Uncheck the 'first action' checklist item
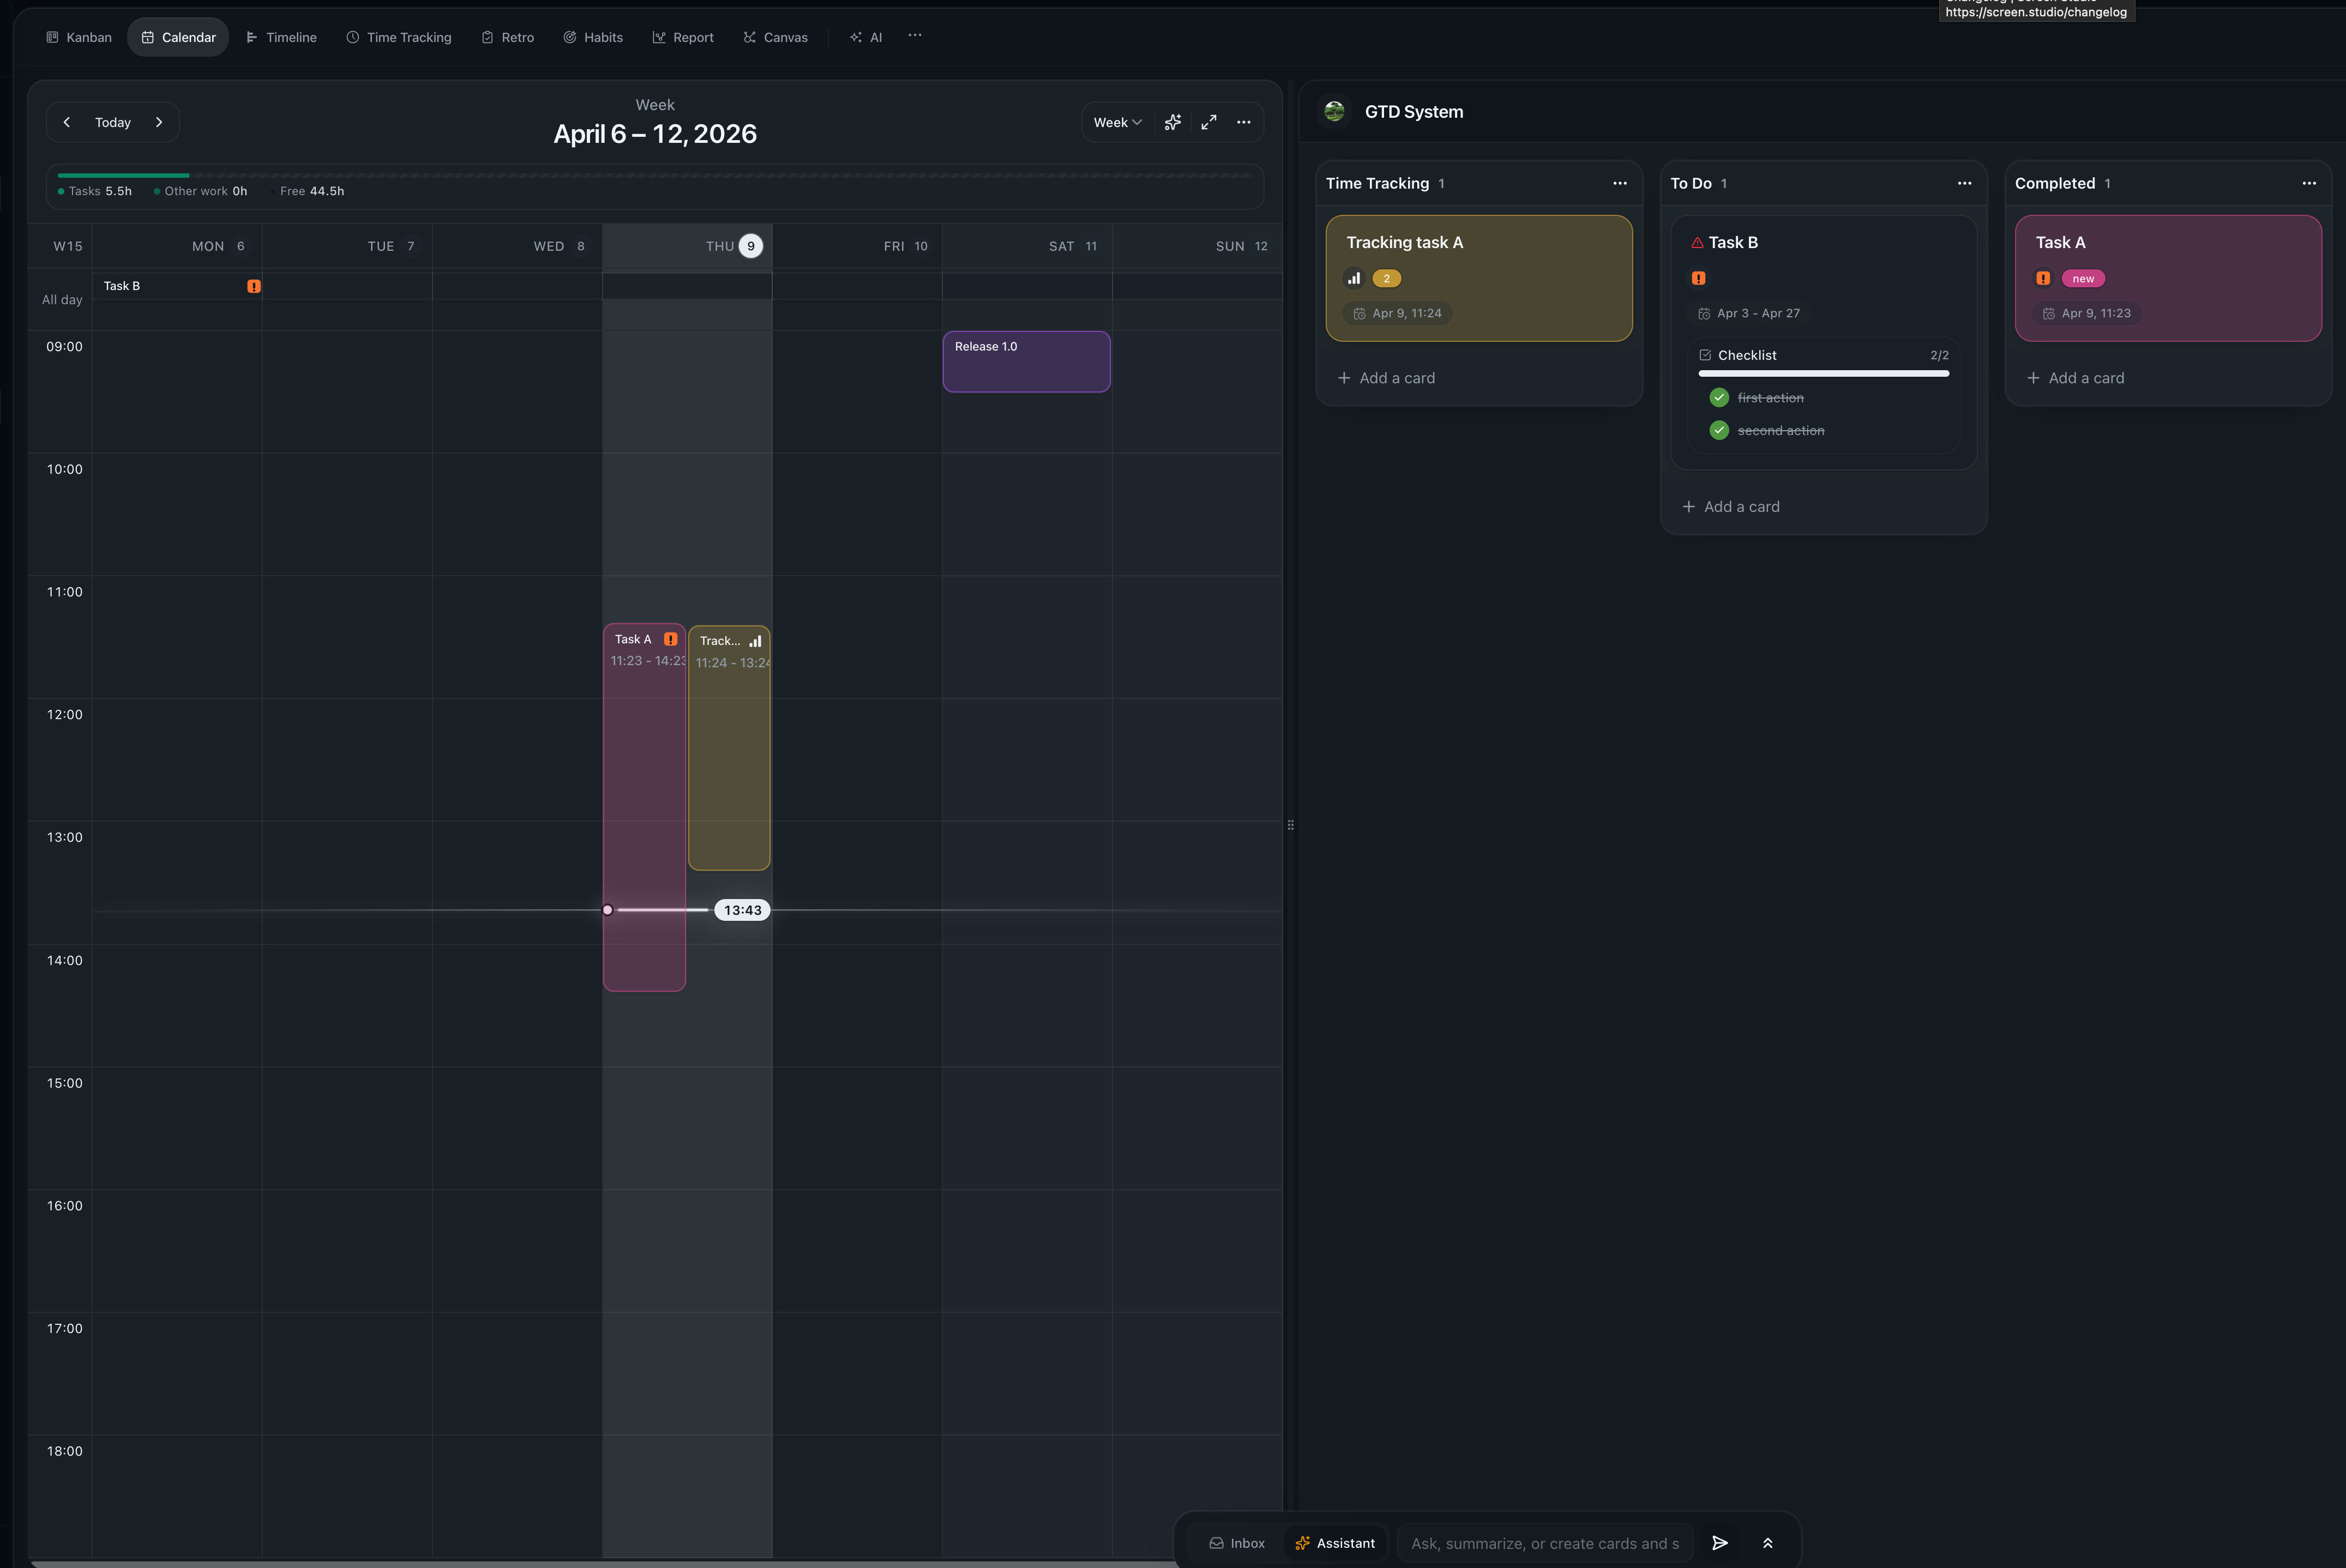This screenshot has width=2346, height=1568. click(x=1719, y=397)
